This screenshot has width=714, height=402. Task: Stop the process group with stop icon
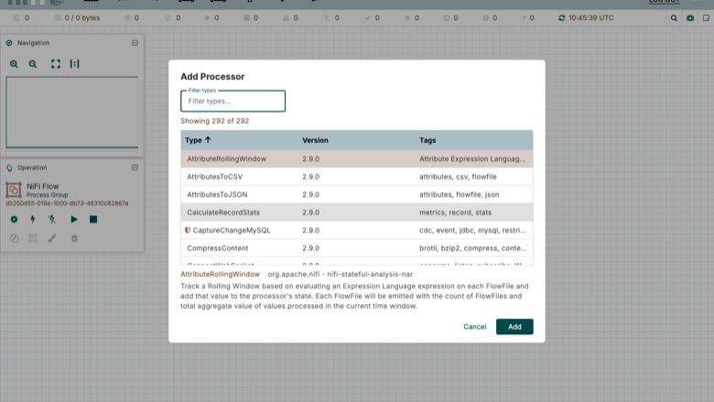(93, 220)
